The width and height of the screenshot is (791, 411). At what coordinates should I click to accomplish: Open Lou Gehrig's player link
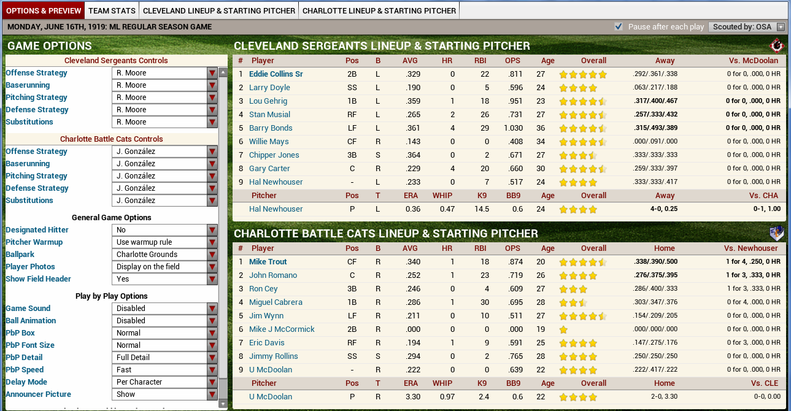tap(268, 101)
